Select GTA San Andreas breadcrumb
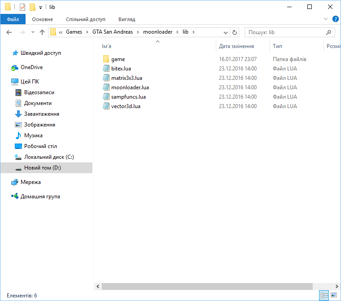The width and height of the screenshot is (341, 301). click(113, 32)
